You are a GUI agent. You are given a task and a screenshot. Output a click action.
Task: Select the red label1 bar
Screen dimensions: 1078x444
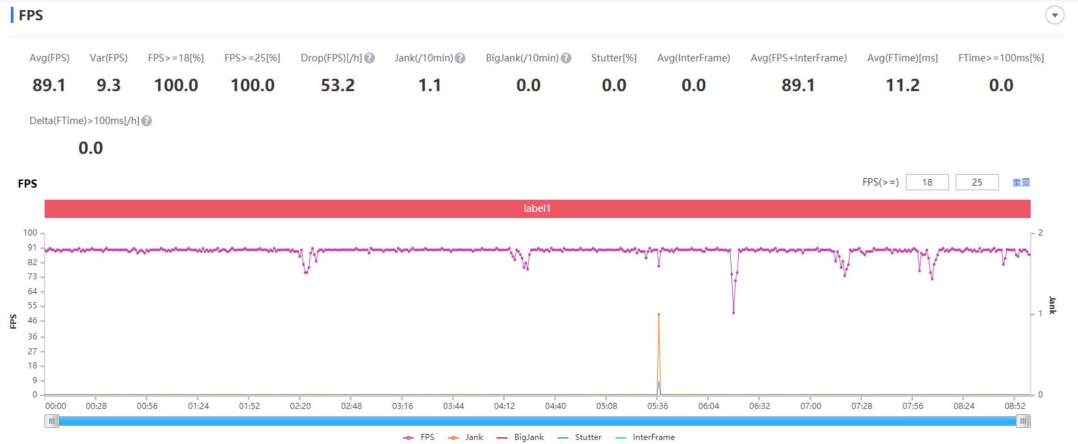point(538,209)
